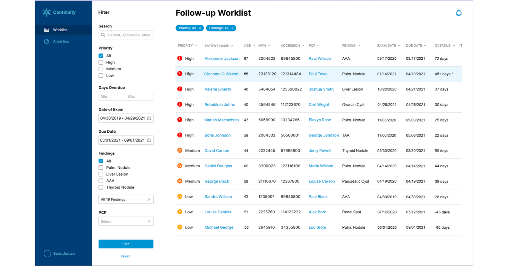Click the Date of Exam range field
Screen dimensions: 508x266
click(126, 118)
